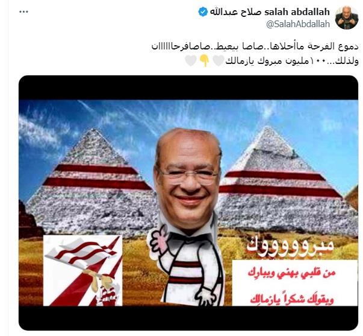
Task: Click the white box with red Arabic verse
Action: click(x=295, y=283)
